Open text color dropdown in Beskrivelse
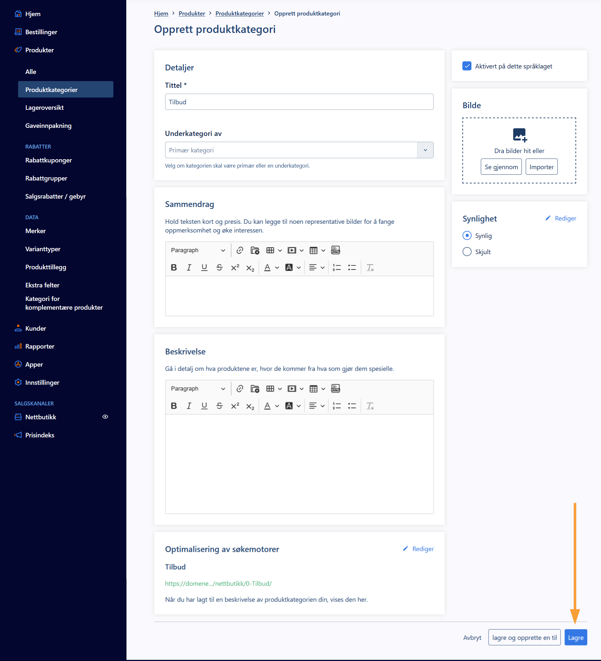The image size is (601, 661). [277, 406]
